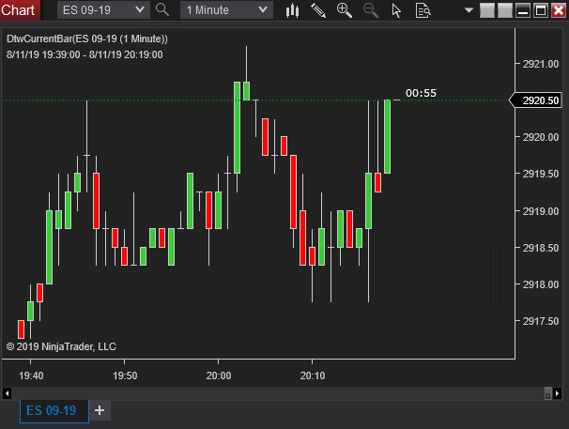Select the ES 09-19 chart tab
The height and width of the screenshot is (429, 569).
(54, 411)
